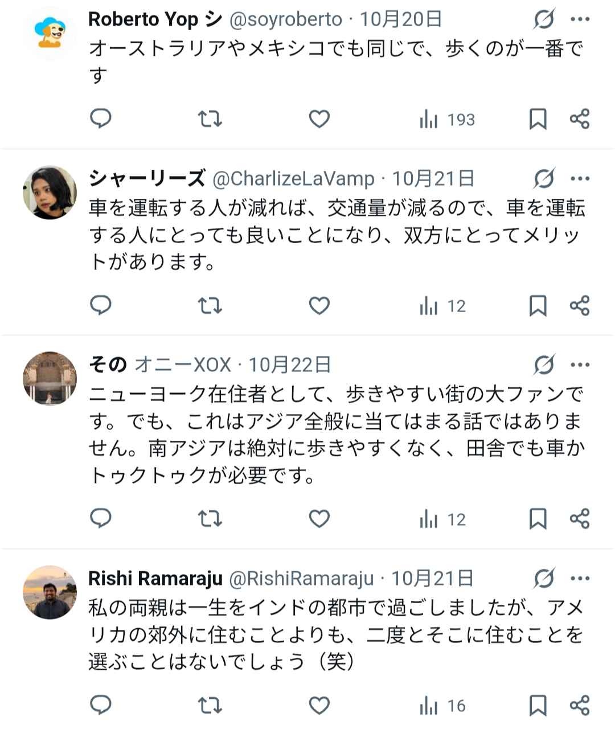The width and height of the screenshot is (615, 729).
Task: Open the reply icon on Roberto Yop's tweet
Action: 101,119
